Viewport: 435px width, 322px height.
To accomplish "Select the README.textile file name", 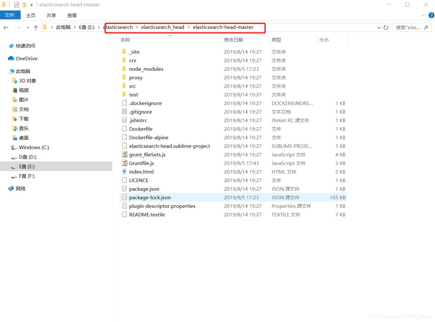I will click(x=147, y=214).
